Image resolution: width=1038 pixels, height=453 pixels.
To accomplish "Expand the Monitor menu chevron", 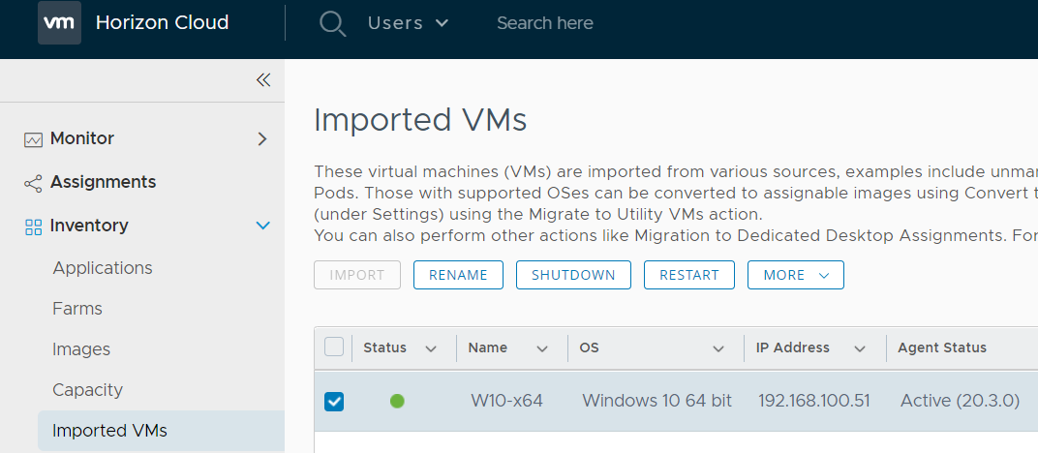I will click(x=261, y=139).
